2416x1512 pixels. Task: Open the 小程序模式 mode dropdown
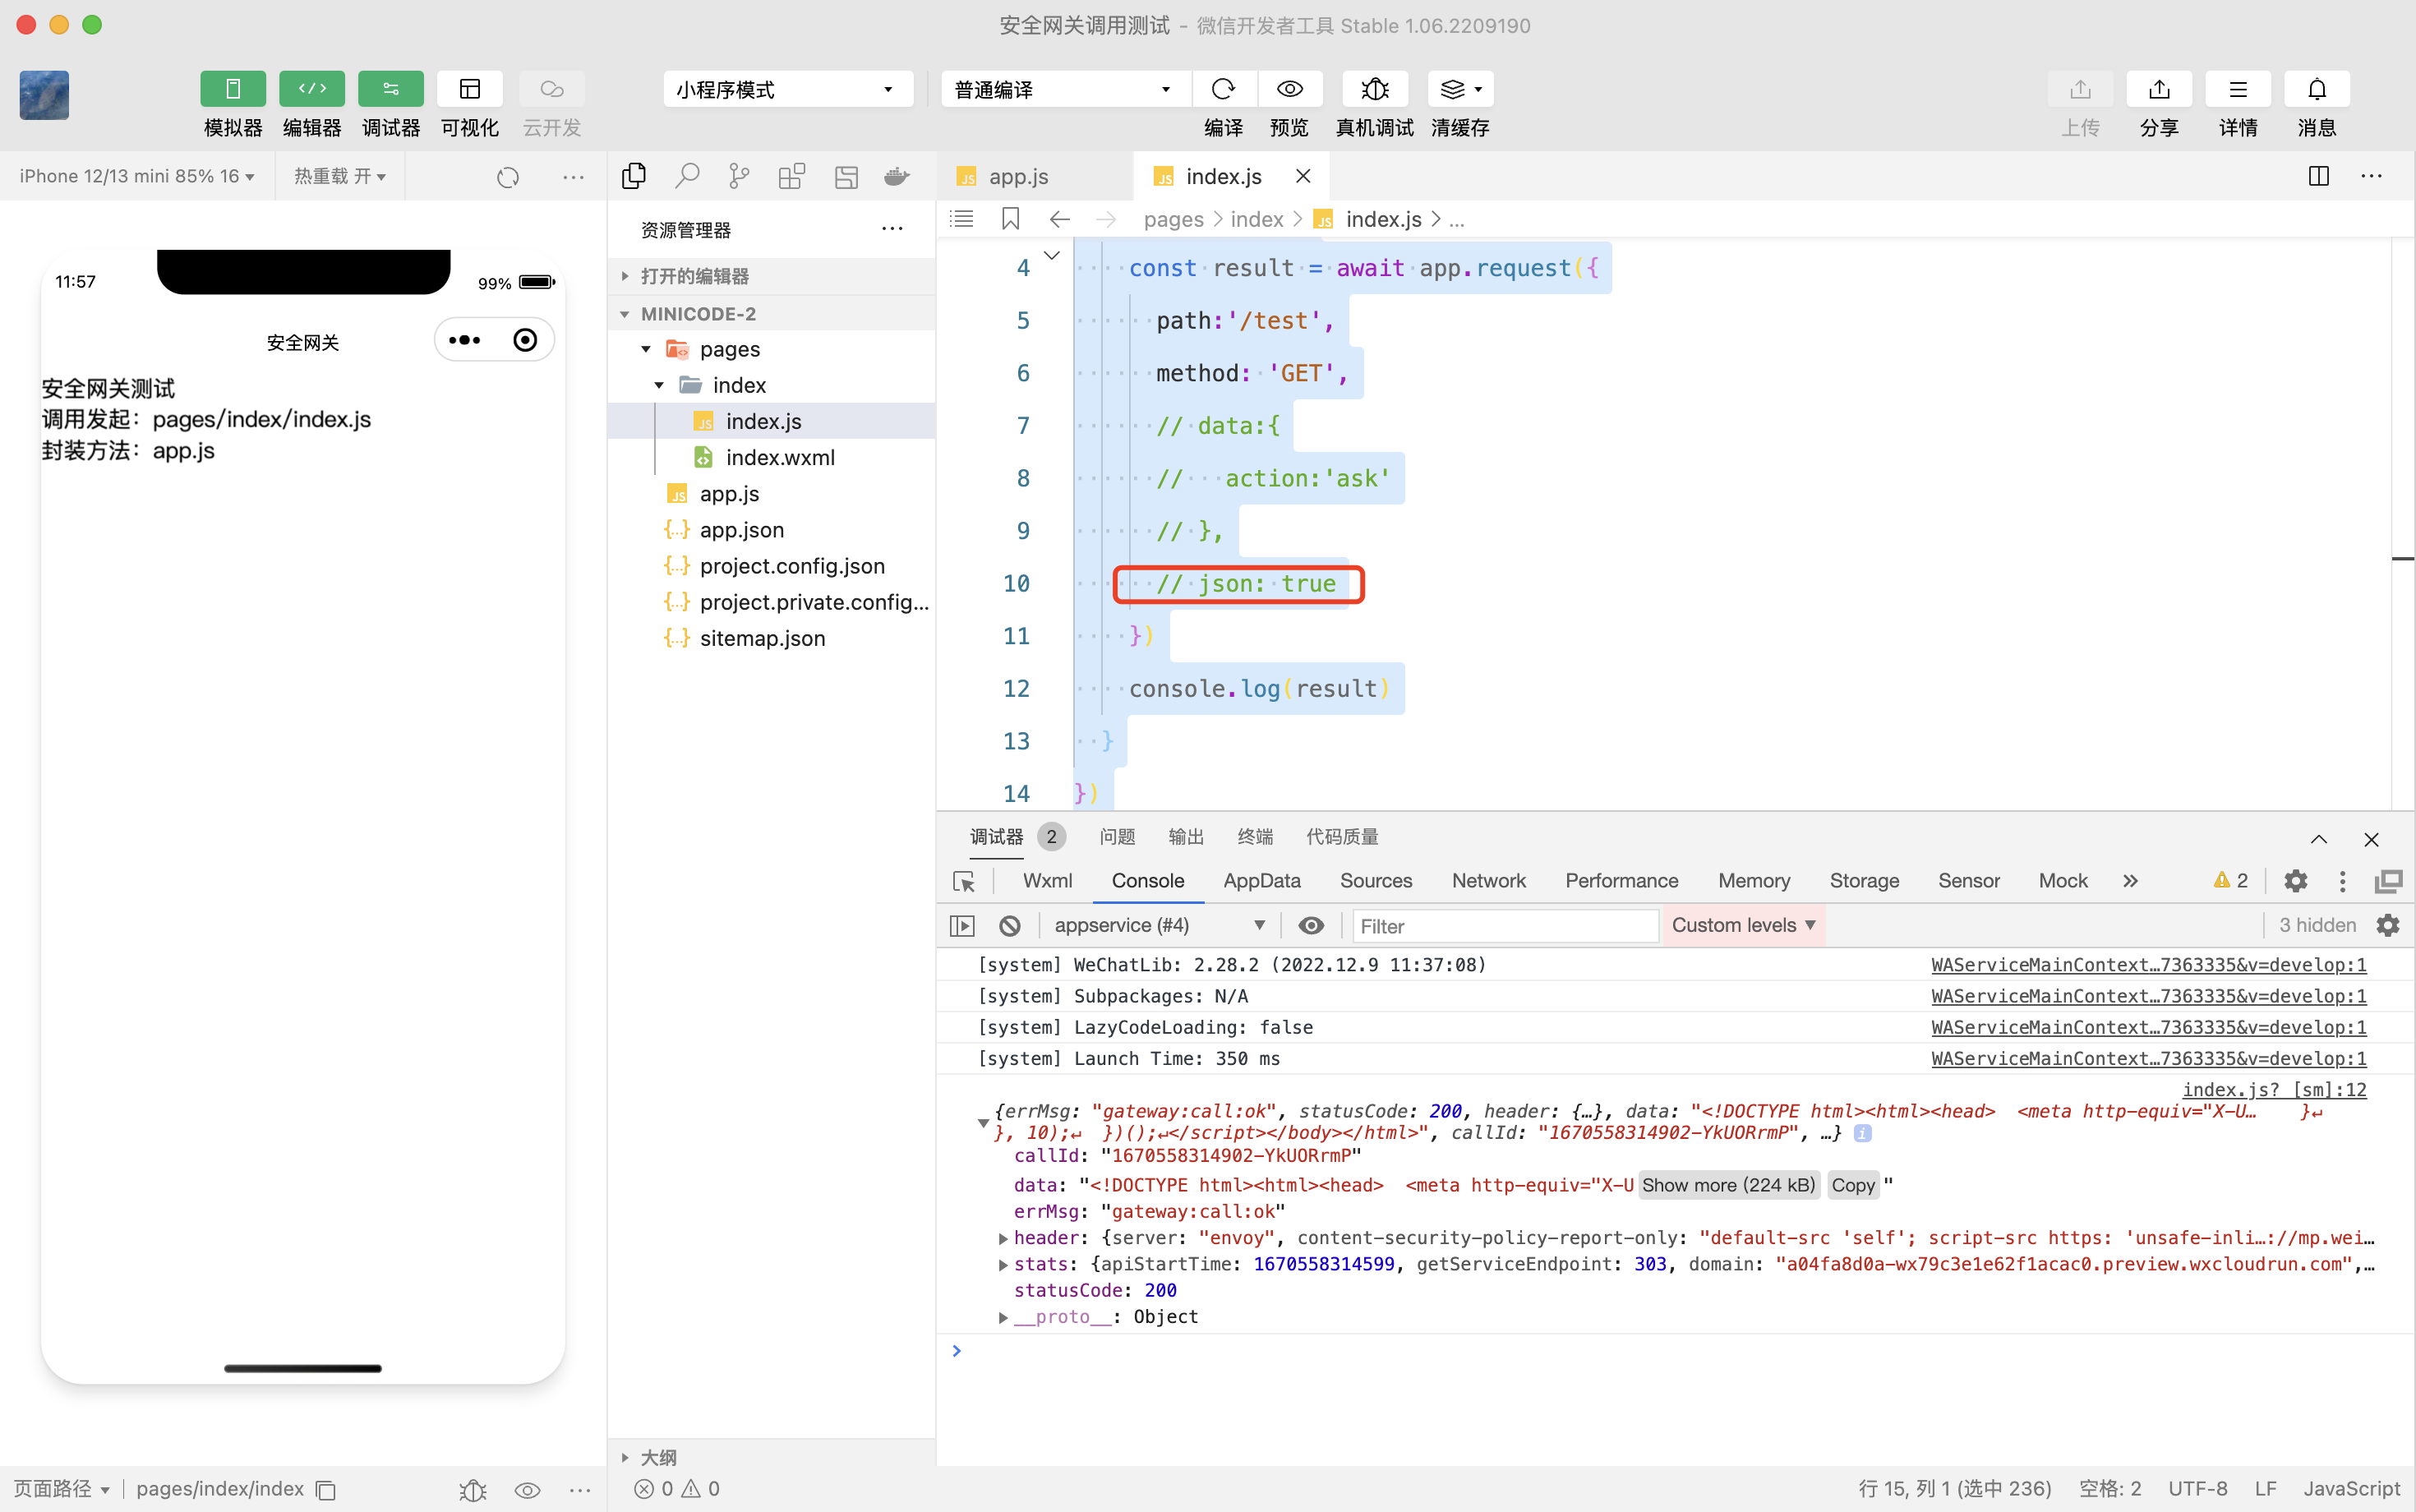(787, 89)
